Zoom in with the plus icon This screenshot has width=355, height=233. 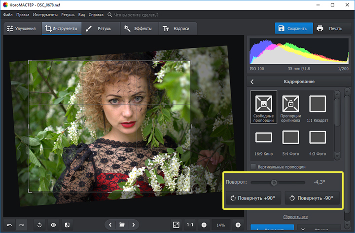point(238,225)
